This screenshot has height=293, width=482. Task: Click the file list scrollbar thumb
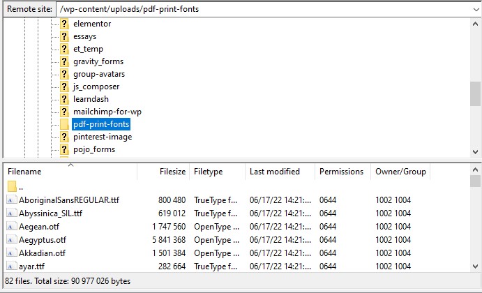475,181
